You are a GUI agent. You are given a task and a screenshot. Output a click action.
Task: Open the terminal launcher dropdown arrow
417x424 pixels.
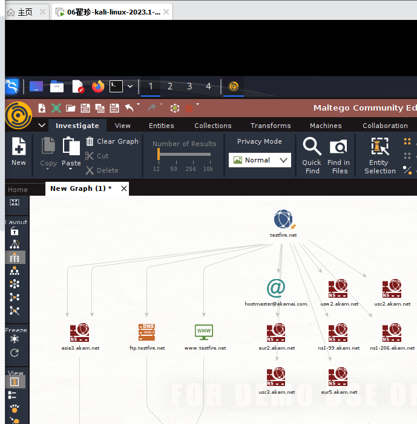click(130, 86)
